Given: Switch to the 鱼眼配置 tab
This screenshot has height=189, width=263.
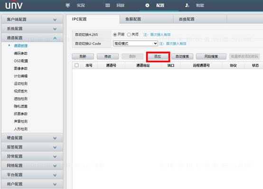Looking at the screenshot, I should (146, 19).
